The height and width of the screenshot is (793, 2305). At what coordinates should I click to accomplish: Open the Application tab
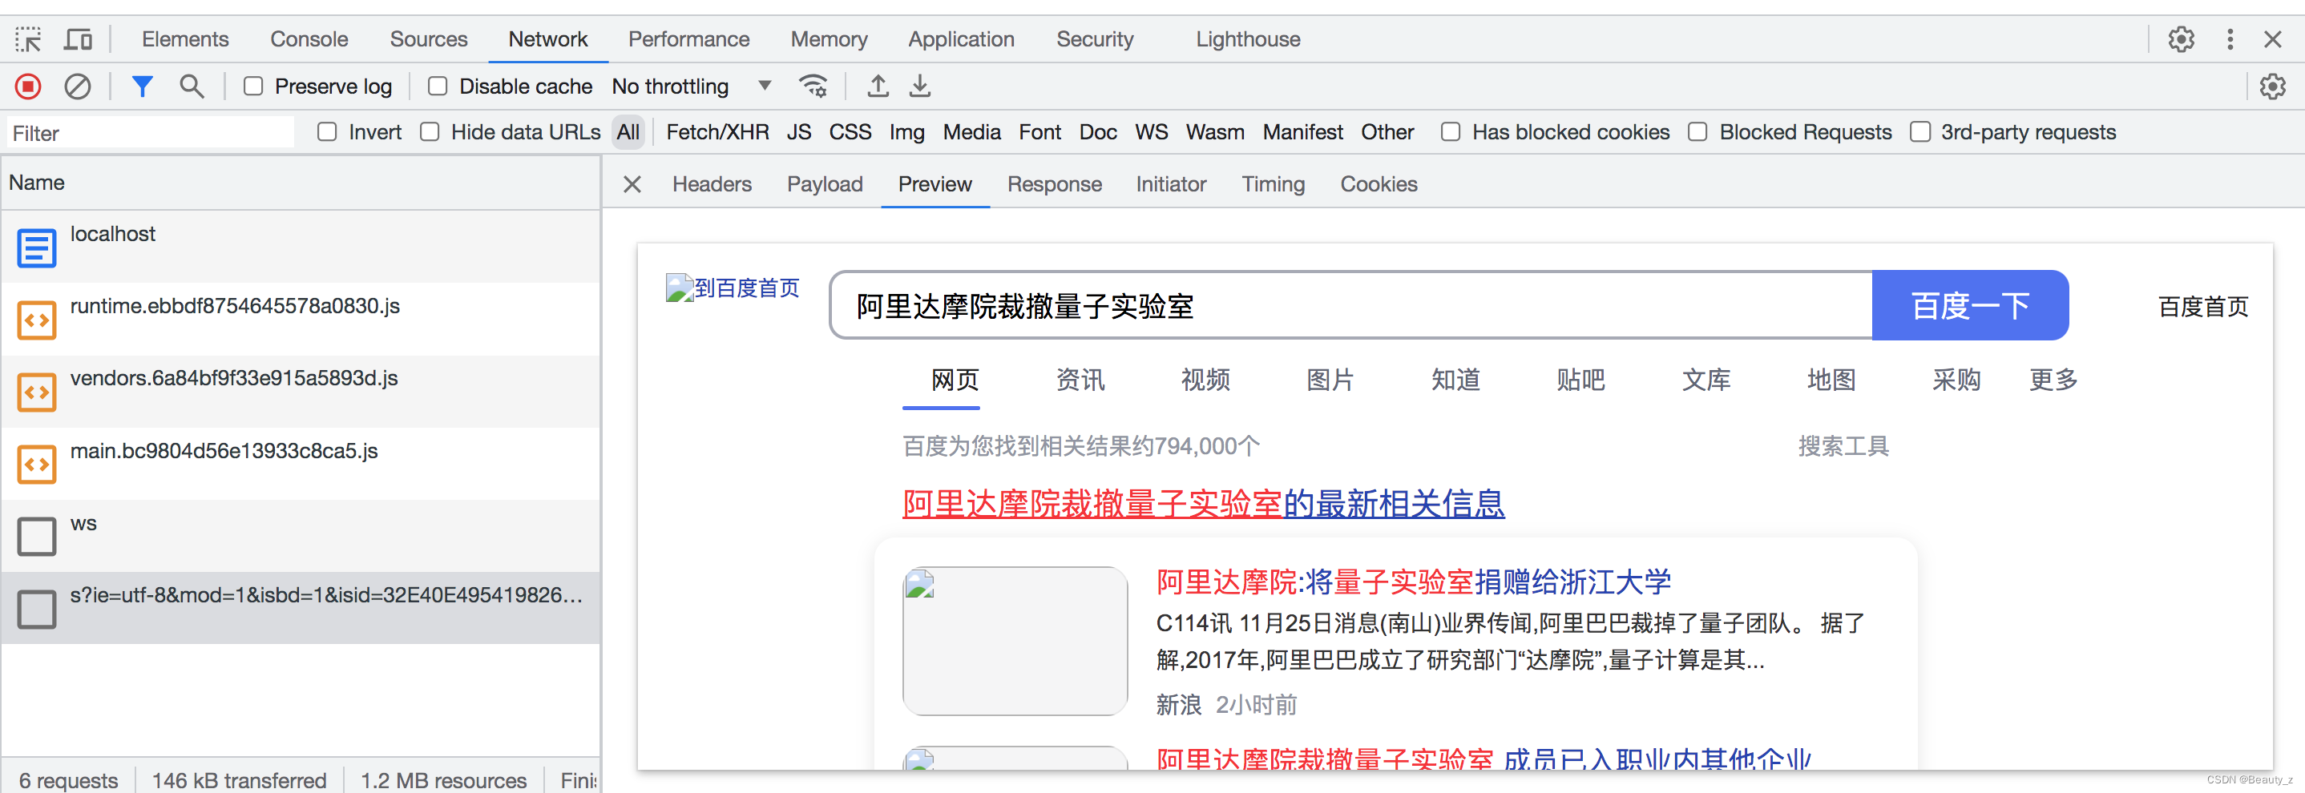click(x=961, y=39)
